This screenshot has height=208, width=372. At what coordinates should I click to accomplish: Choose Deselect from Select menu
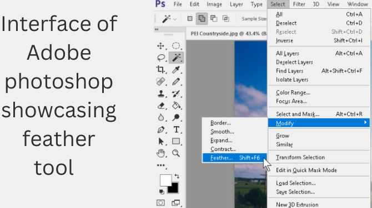(x=319, y=23)
